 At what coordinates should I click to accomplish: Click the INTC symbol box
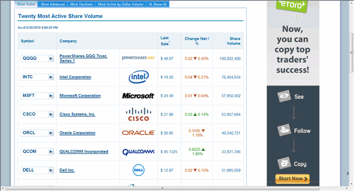tap(37, 77)
